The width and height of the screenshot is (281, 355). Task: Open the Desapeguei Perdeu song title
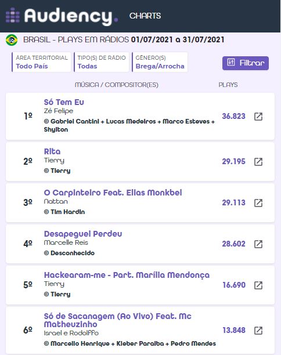click(83, 234)
